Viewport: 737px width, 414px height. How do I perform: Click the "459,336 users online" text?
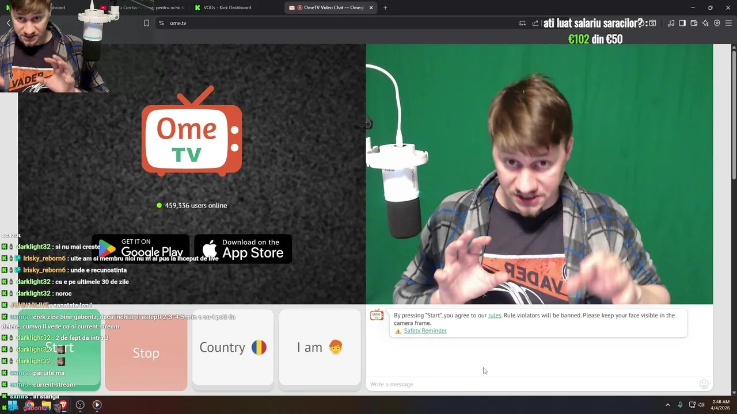[196, 205]
